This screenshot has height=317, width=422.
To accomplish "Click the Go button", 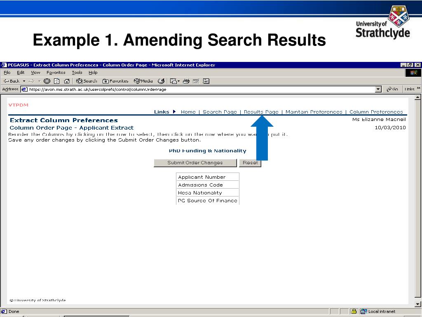I will [x=392, y=89].
